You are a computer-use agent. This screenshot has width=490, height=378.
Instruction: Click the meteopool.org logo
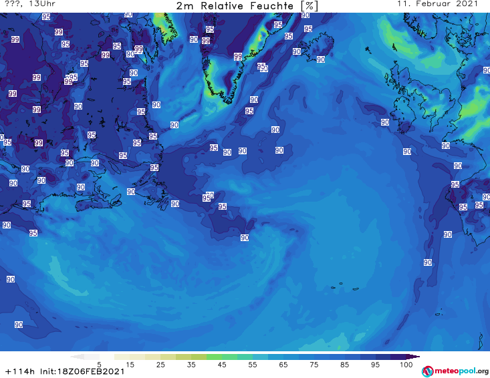coord(455,371)
